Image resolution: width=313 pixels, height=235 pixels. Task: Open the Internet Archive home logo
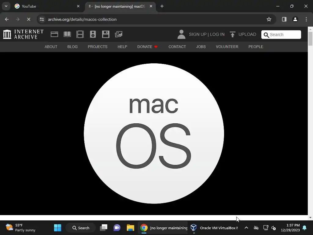tap(23, 34)
